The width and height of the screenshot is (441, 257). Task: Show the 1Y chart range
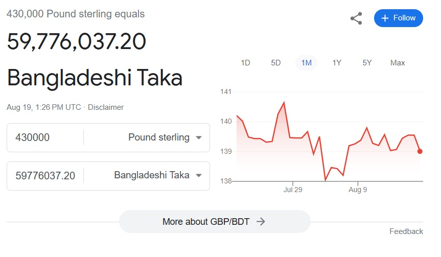pyautogui.click(x=337, y=63)
